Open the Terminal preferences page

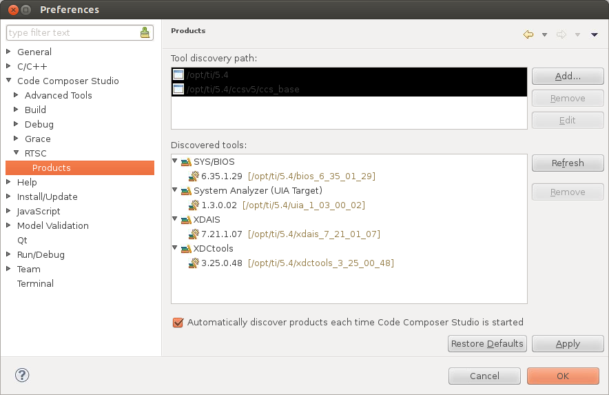tap(35, 284)
